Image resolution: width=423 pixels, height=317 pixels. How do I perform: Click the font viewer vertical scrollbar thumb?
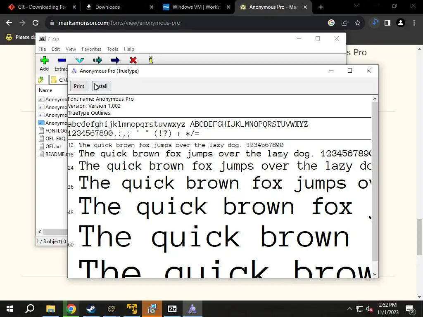[x=375, y=182]
